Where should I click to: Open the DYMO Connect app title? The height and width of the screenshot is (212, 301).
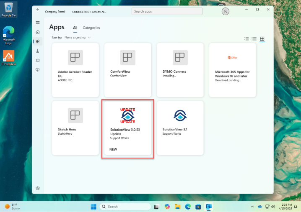[x=174, y=72]
